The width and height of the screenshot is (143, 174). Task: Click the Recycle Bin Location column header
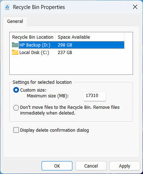point(33,37)
